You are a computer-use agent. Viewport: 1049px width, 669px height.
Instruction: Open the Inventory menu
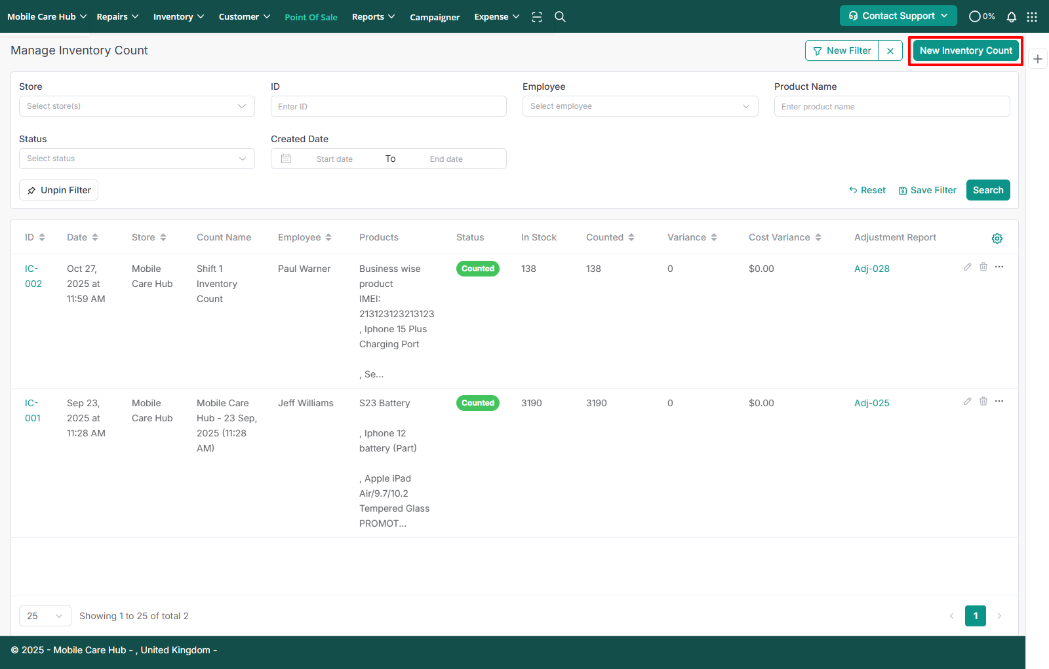tap(178, 17)
